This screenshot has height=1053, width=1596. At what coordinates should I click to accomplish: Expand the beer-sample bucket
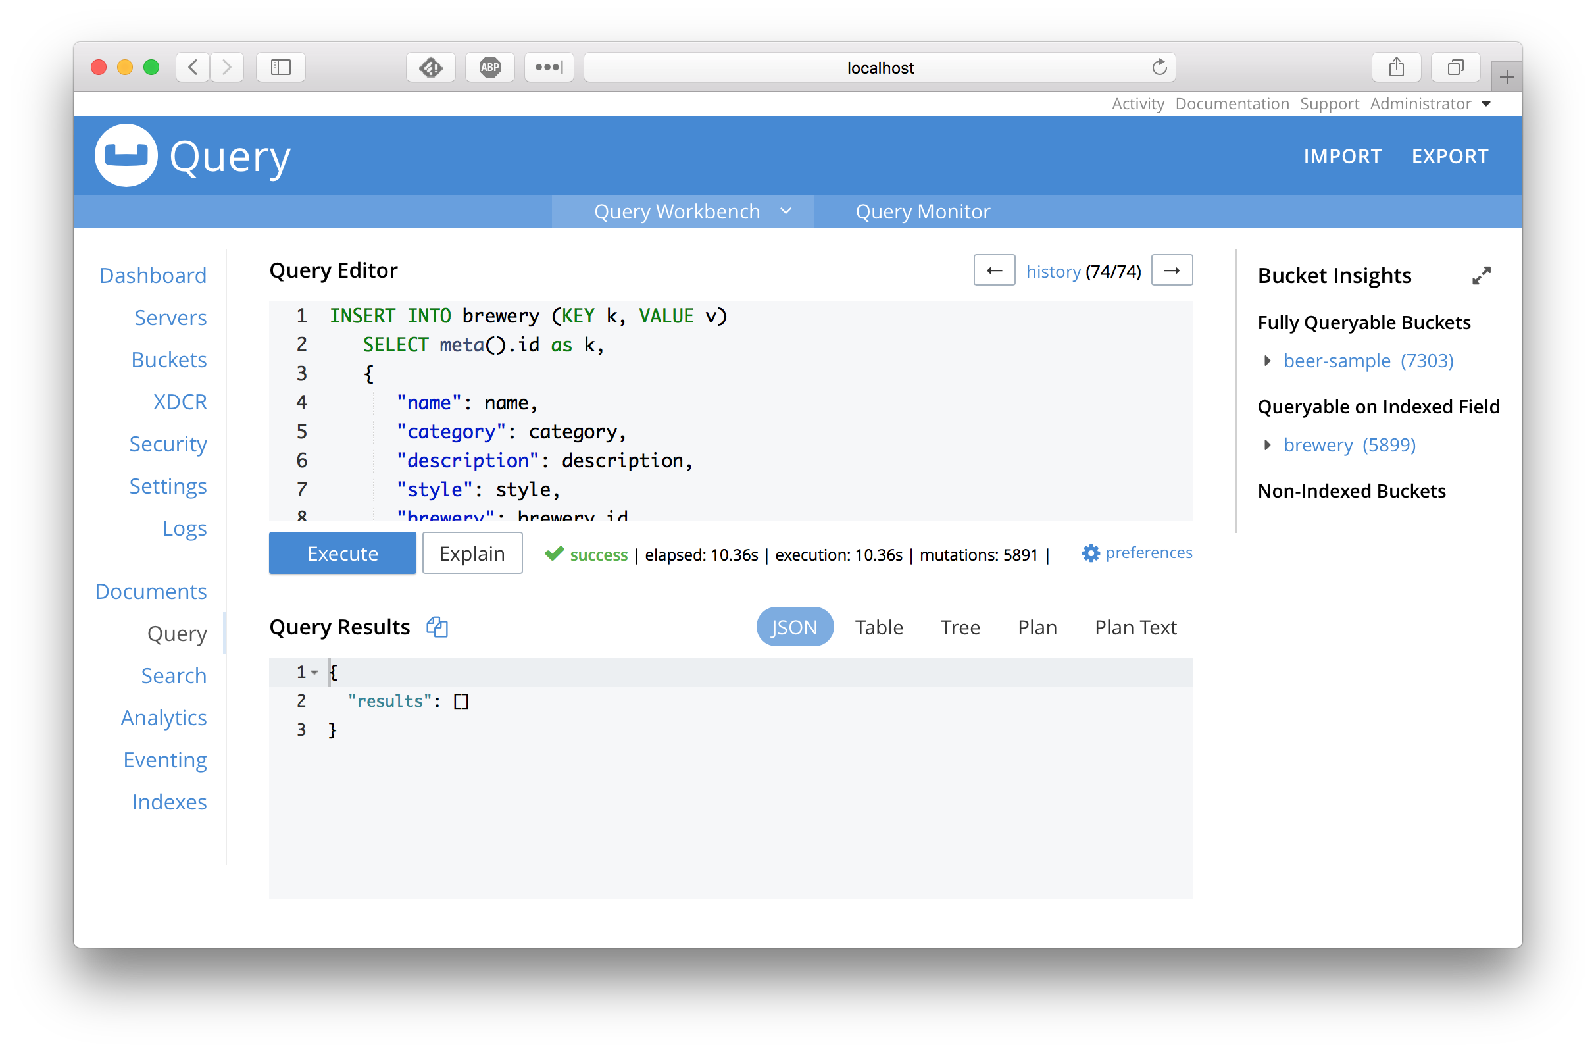pos(1267,361)
